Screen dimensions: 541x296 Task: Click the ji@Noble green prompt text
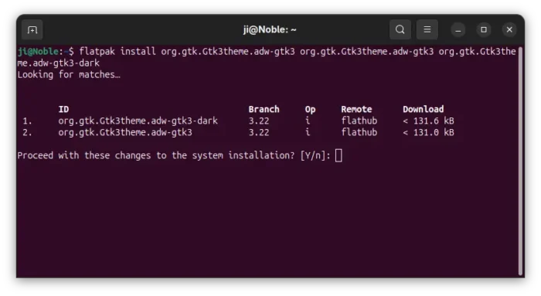[x=38, y=52]
